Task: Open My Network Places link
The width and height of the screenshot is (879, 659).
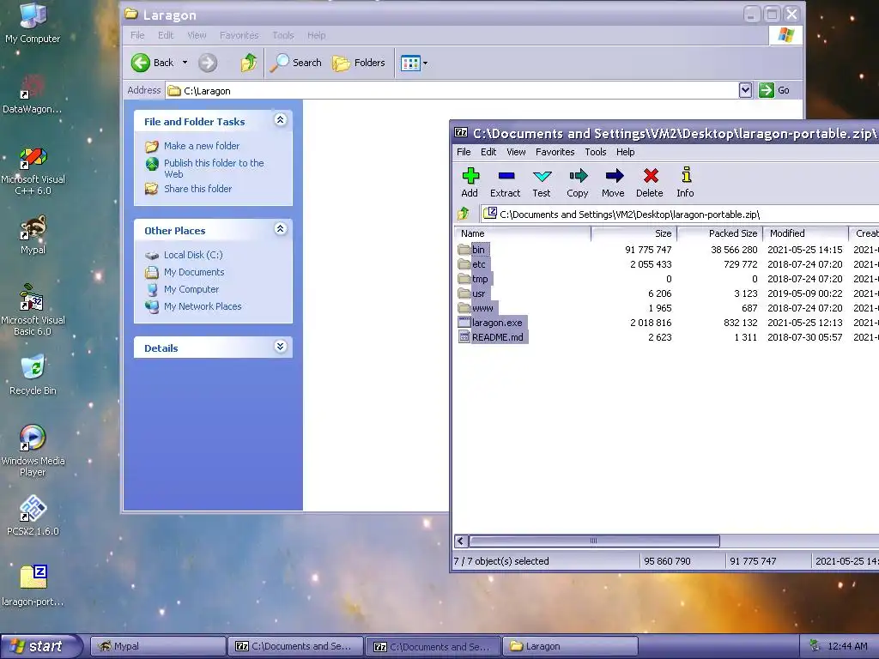Action: 203,306
